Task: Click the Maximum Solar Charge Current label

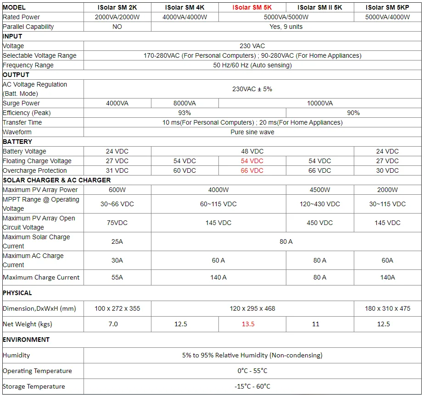Action: point(36,241)
